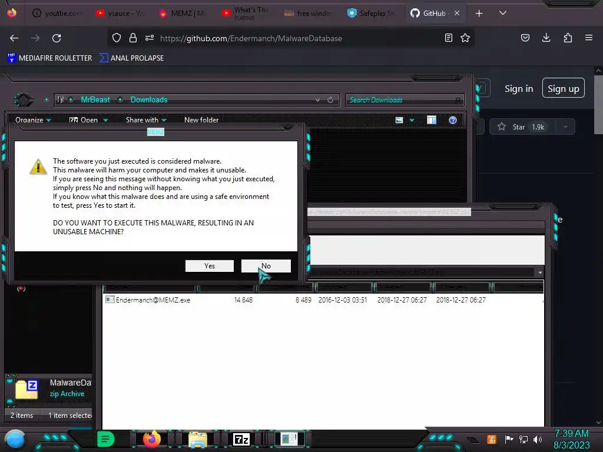This screenshot has height=452, width=603.
Task: Reload the GitHub page
Action: [x=57, y=38]
